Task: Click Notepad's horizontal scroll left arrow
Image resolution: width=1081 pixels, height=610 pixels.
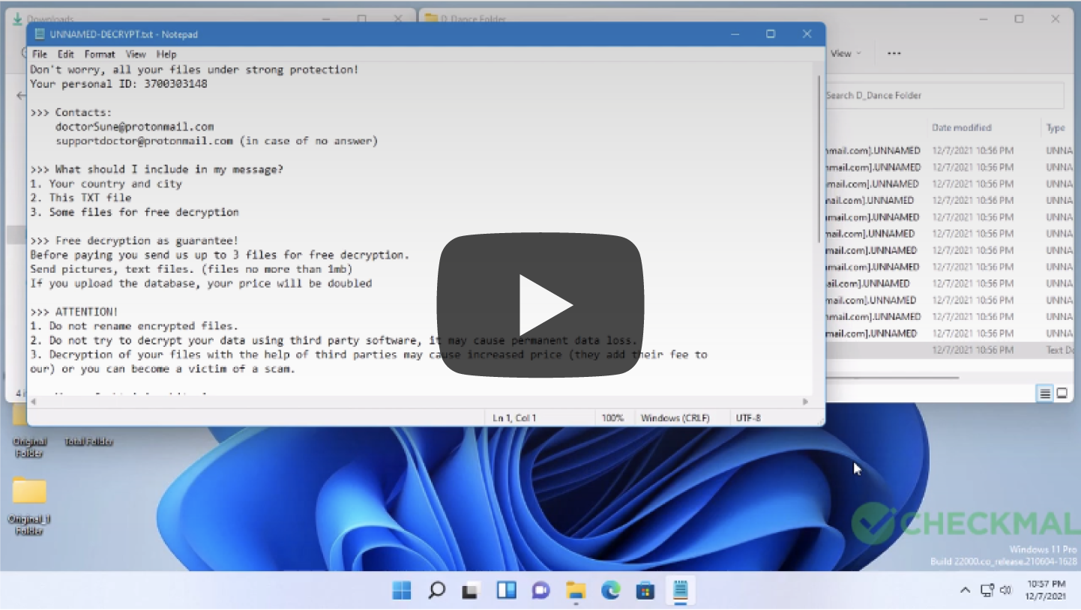Action: [x=34, y=402]
